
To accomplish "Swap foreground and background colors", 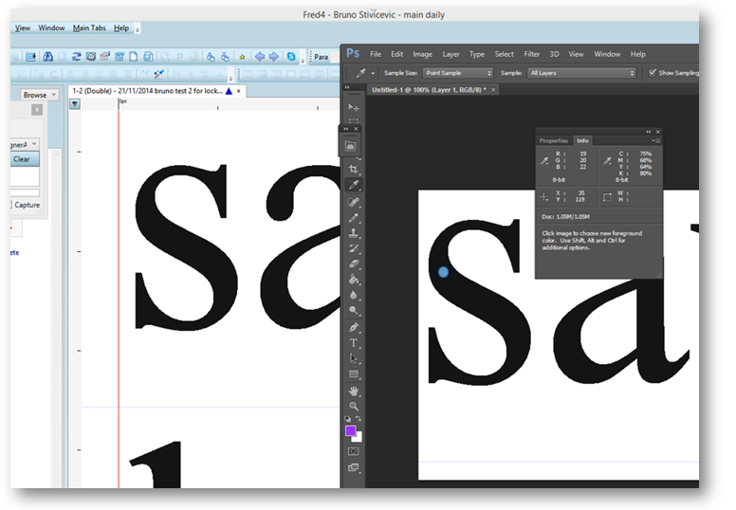I will (x=359, y=418).
